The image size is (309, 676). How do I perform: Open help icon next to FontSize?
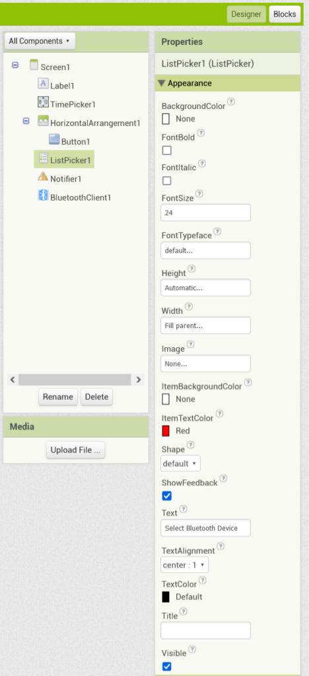(199, 194)
